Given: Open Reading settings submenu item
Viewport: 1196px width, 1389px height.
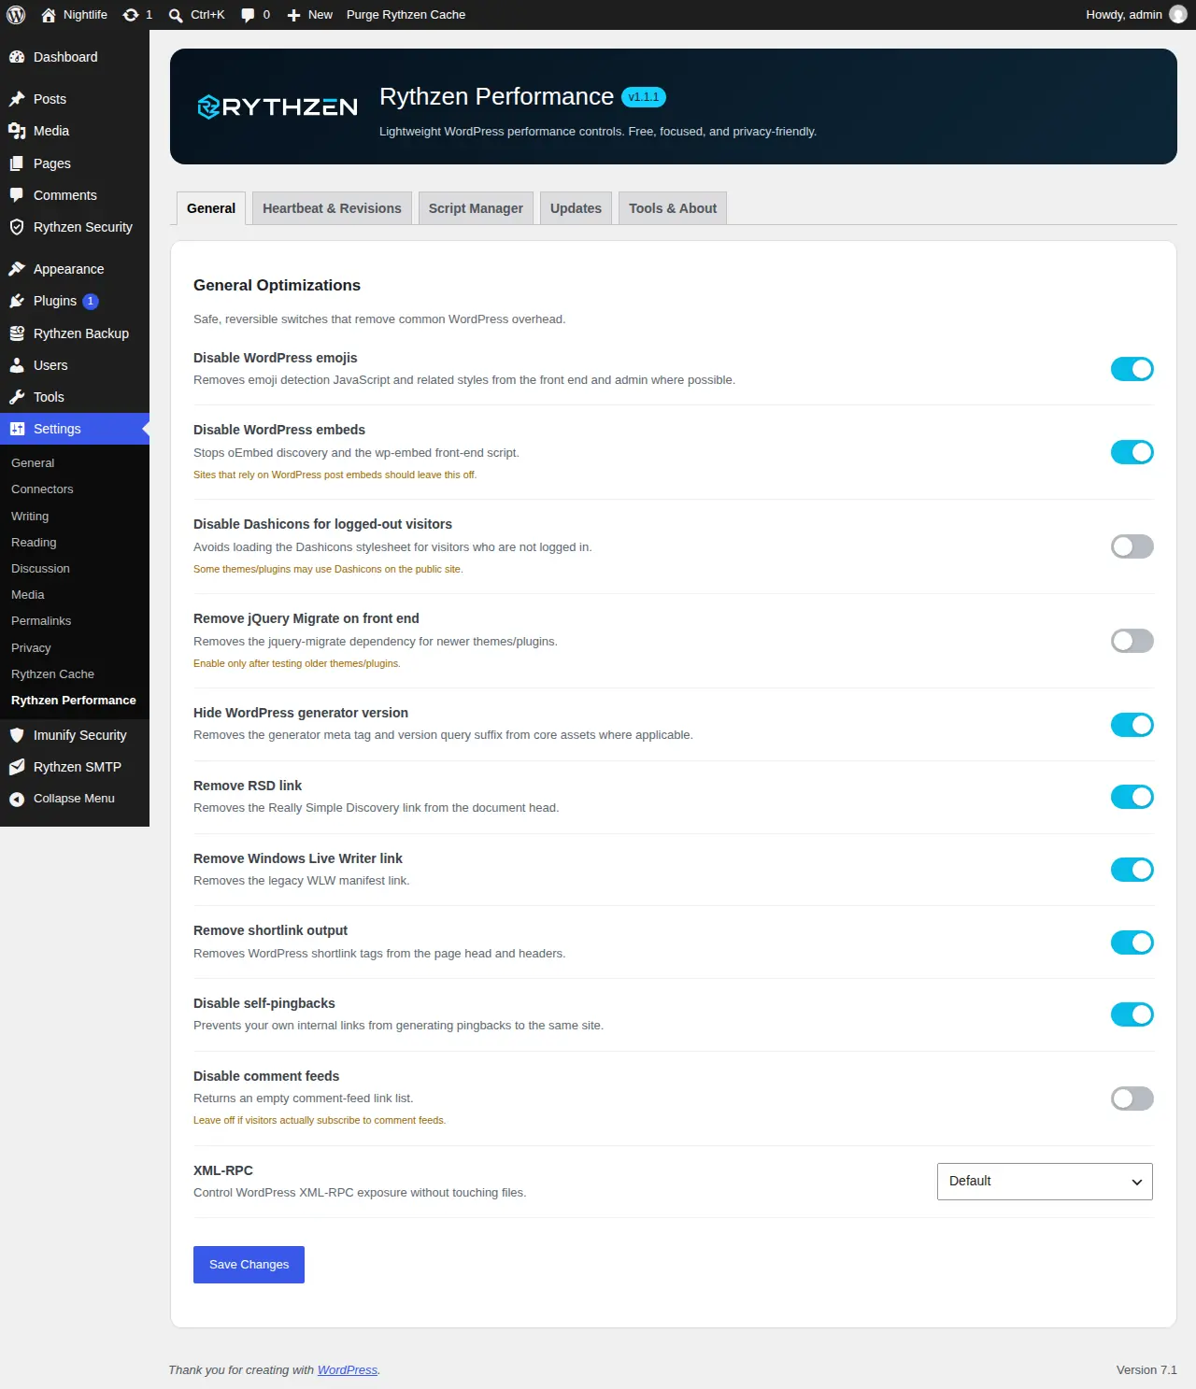Looking at the screenshot, I should (75, 543).
